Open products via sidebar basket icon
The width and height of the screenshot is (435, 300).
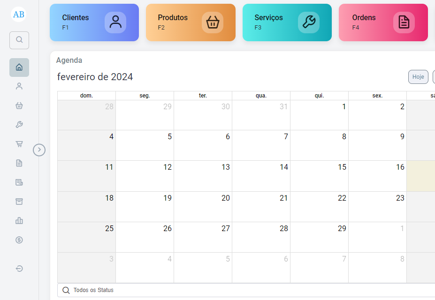(x=19, y=105)
